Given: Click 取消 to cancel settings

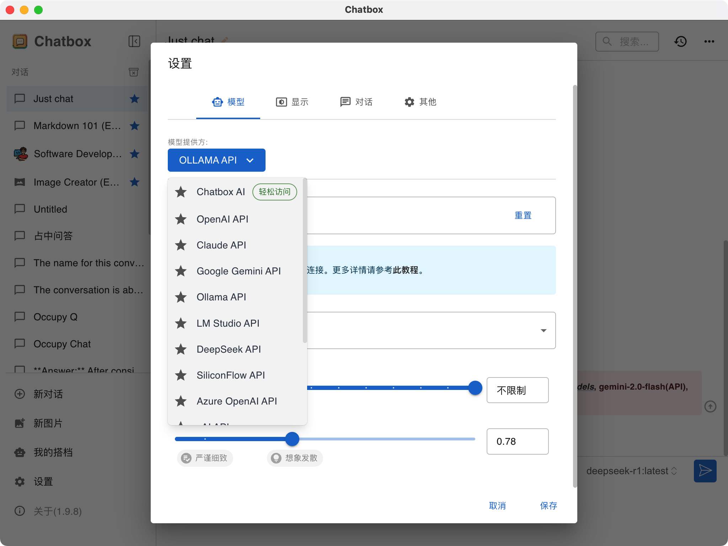Looking at the screenshot, I should (x=497, y=506).
